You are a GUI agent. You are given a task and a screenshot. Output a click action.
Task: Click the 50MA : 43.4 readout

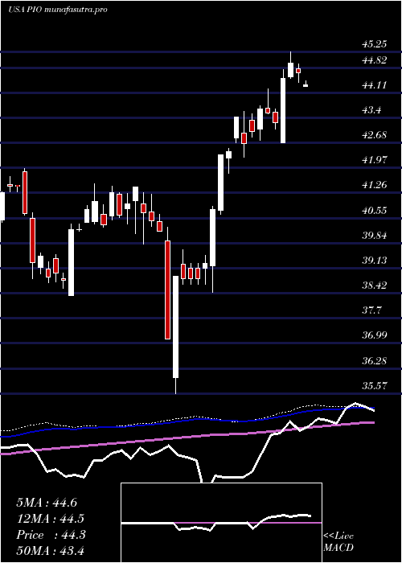[x=50, y=550]
